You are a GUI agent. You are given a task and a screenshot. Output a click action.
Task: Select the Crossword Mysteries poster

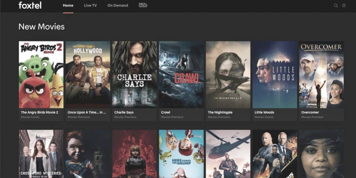point(41,154)
